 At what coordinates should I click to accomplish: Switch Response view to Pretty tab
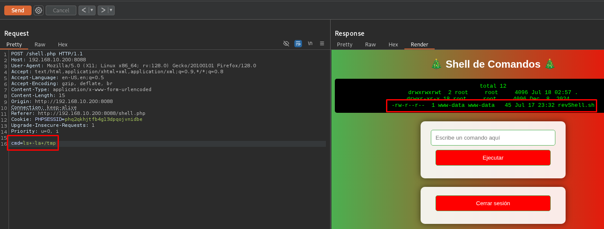[345, 44]
